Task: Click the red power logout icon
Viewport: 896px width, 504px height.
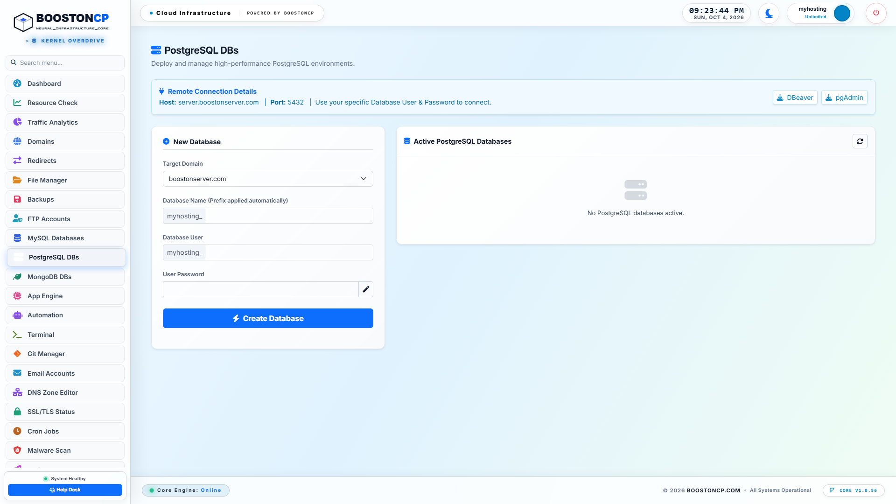Action: pos(876,13)
